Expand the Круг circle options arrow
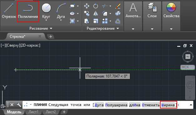196x115 pixels. tap(46, 20)
